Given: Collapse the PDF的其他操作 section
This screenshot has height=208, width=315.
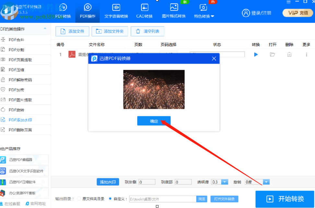Looking at the screenshot, I should click(45, 29).
